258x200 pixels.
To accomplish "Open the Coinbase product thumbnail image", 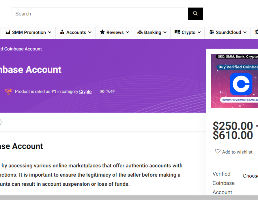I will [x=234, y=81].
